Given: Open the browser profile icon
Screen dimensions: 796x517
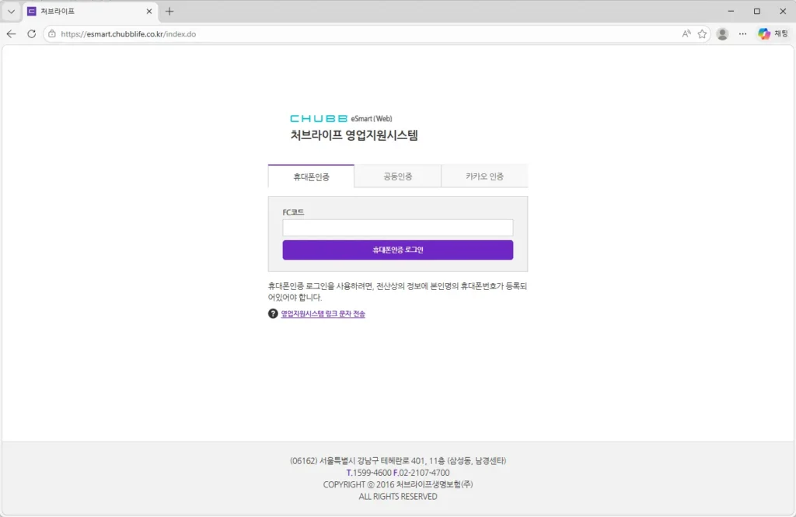Looking at the screenshot, I should [x=722, y=34].
